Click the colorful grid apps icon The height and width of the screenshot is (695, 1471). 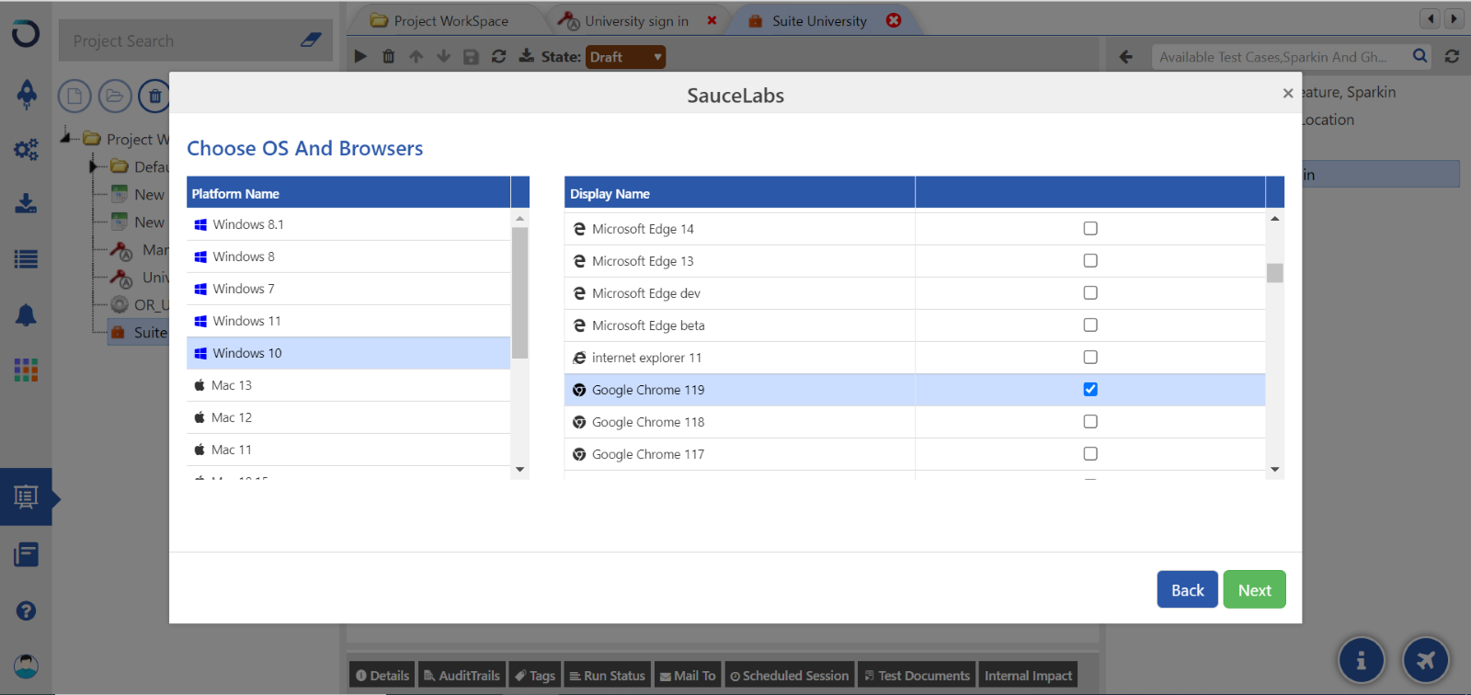point(27,370)
